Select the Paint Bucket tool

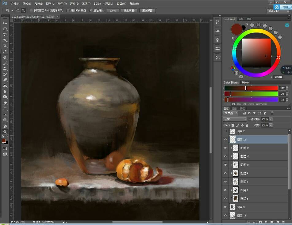click(5, 85)
